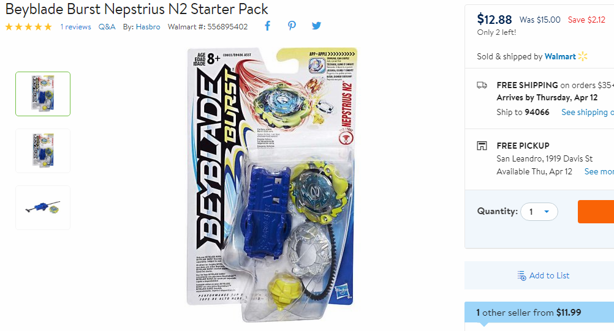Click the Walmart spark logo icon

(583, 56)
